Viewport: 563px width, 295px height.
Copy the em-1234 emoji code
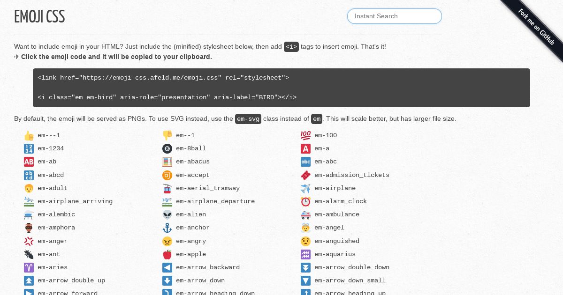tap(51, 148)
